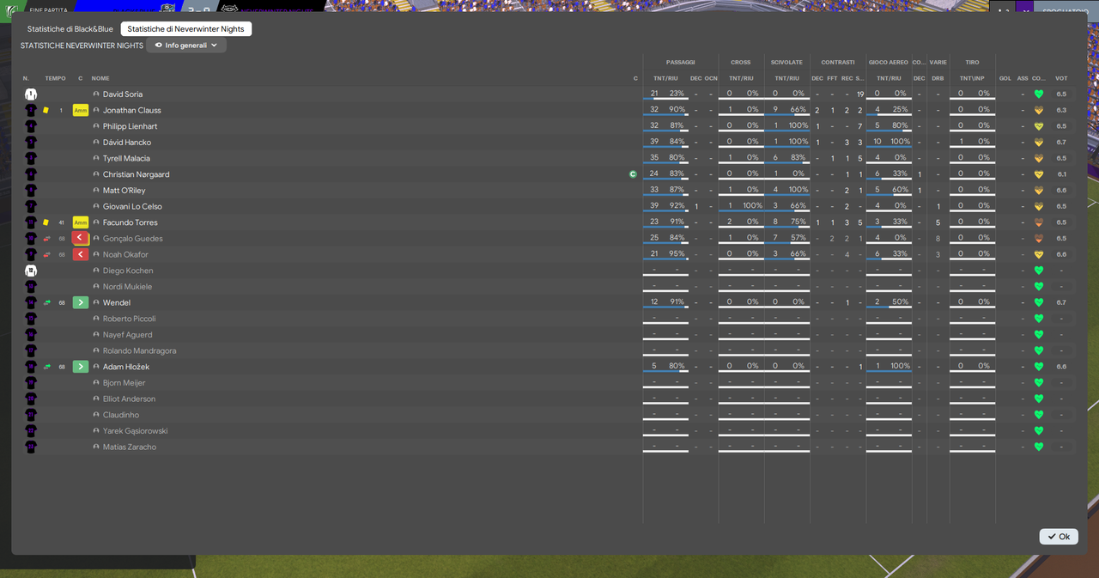
Task: Switch to Statistiche di Black&Blue tab
Action: [x=70, y=29]
